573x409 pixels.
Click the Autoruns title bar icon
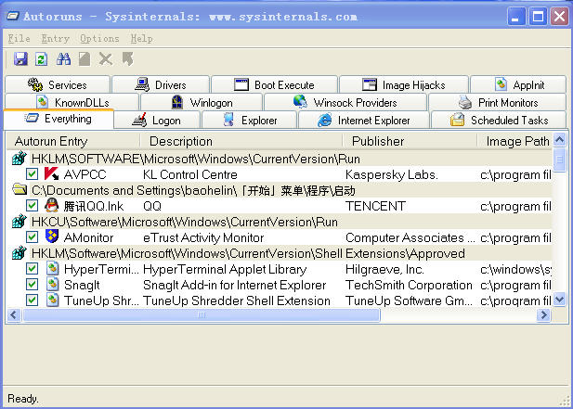click(13, 16)
